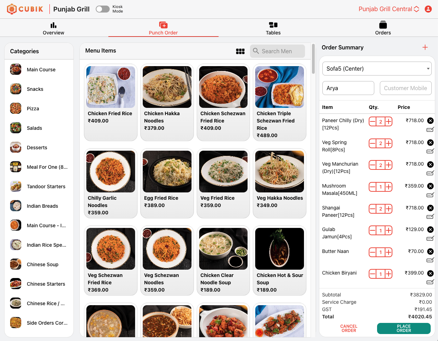
Task: Open the Orders tab
Action: 383,29
